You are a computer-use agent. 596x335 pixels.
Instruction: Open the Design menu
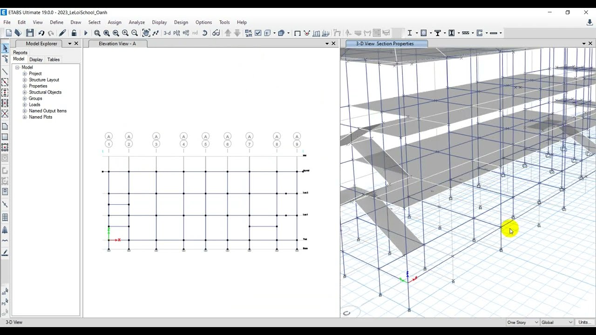[181, 22]
